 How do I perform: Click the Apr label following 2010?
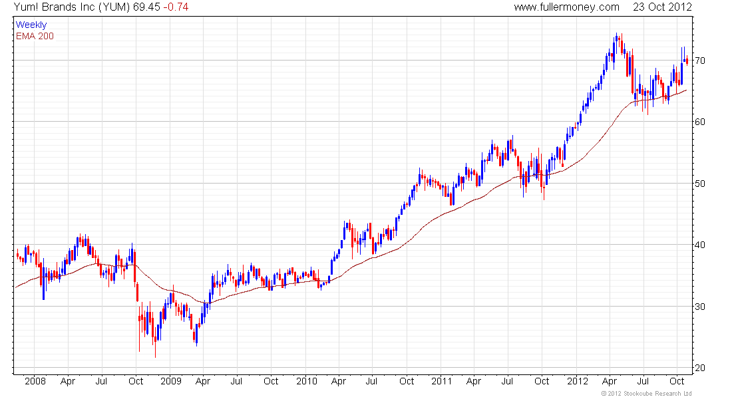tap(339, 381)
